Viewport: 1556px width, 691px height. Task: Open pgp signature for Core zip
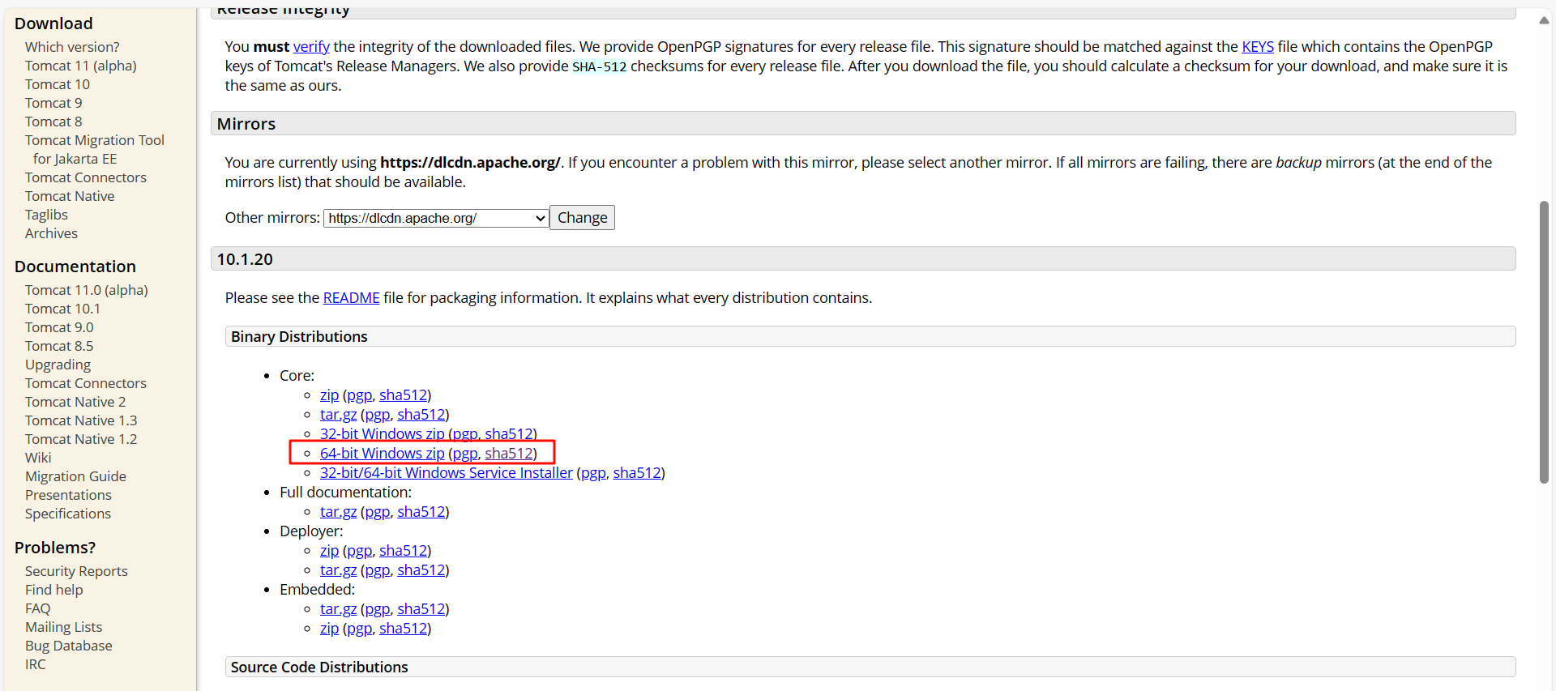pyautogui.click(x=359, y=395)
